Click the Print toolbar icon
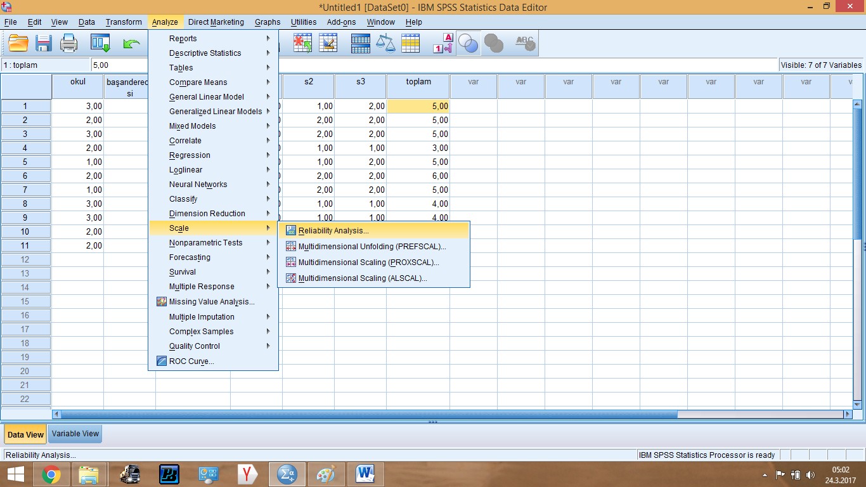The image size is (866, 487). click(68, 43)
